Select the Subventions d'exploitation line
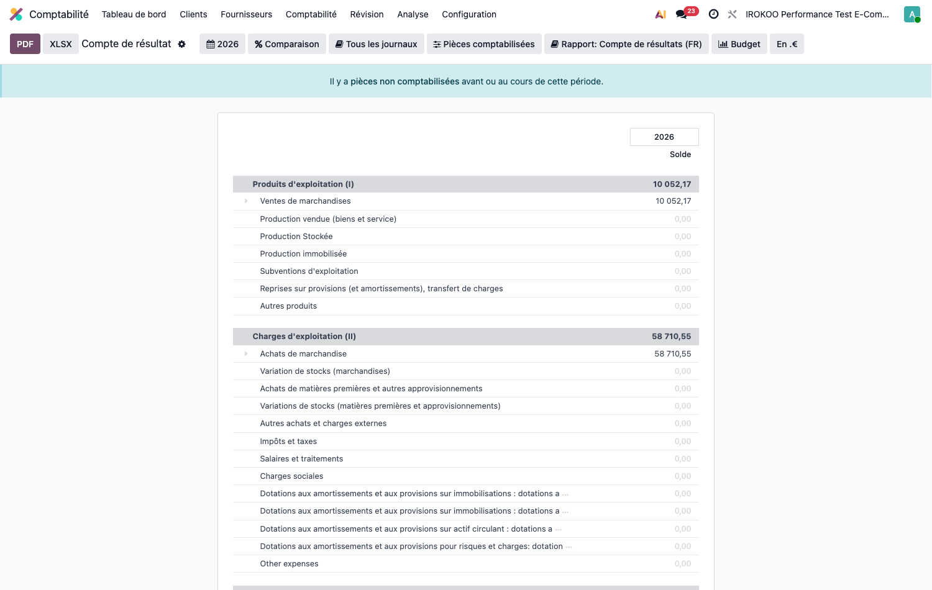The height and width of the screenshot is (590, 932). click(466, 271)
